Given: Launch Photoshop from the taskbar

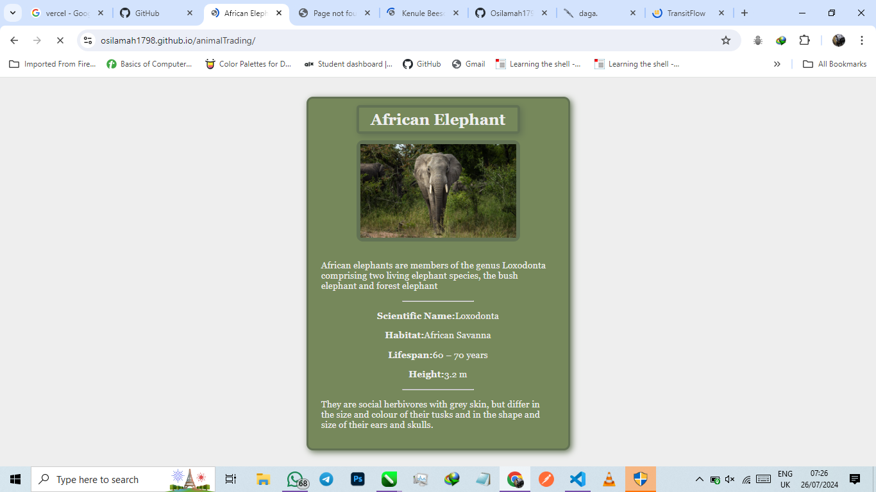Looking at the screenshot, I should (x=357, y=479).
